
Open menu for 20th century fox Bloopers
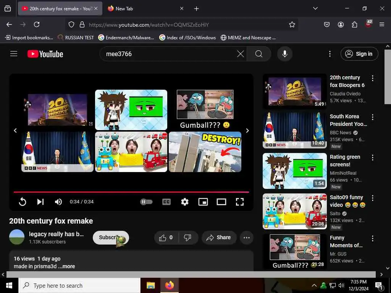pyautogui.click(x=373, y=78)
